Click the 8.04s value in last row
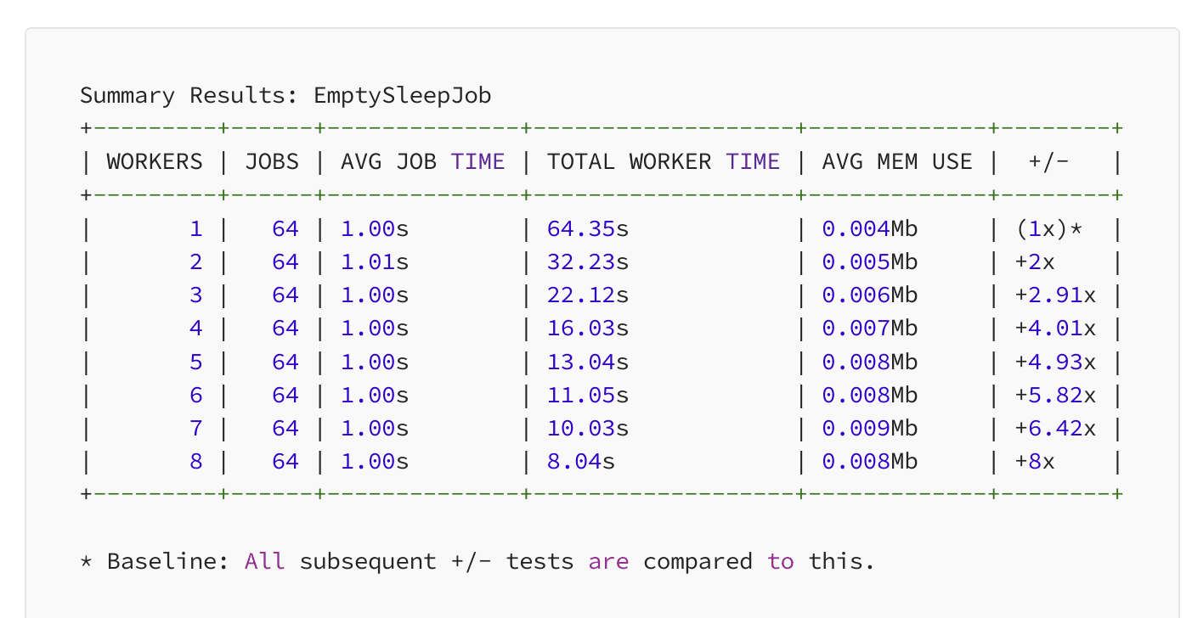This screenshot has height=618, width=1192. tap(581, 461)
